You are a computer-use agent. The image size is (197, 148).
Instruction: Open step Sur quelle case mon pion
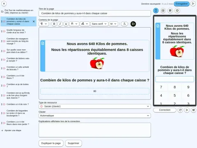tap(18, 51)
